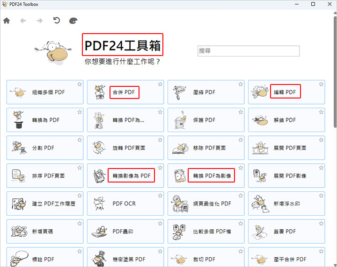337x267 pixels.
Task: Maximize the PDF24 Toolbox window
Action: [x=313, y=4]
